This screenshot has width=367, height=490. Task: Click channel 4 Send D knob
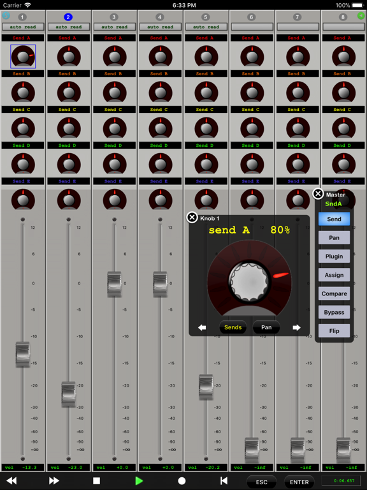[161, 164]
